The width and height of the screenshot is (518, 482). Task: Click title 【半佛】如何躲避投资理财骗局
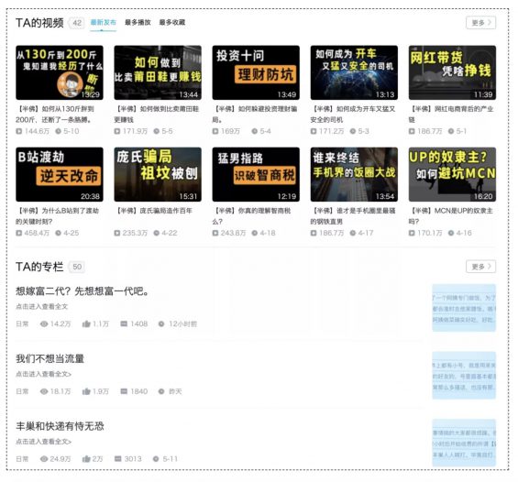[x=255, y=115]
